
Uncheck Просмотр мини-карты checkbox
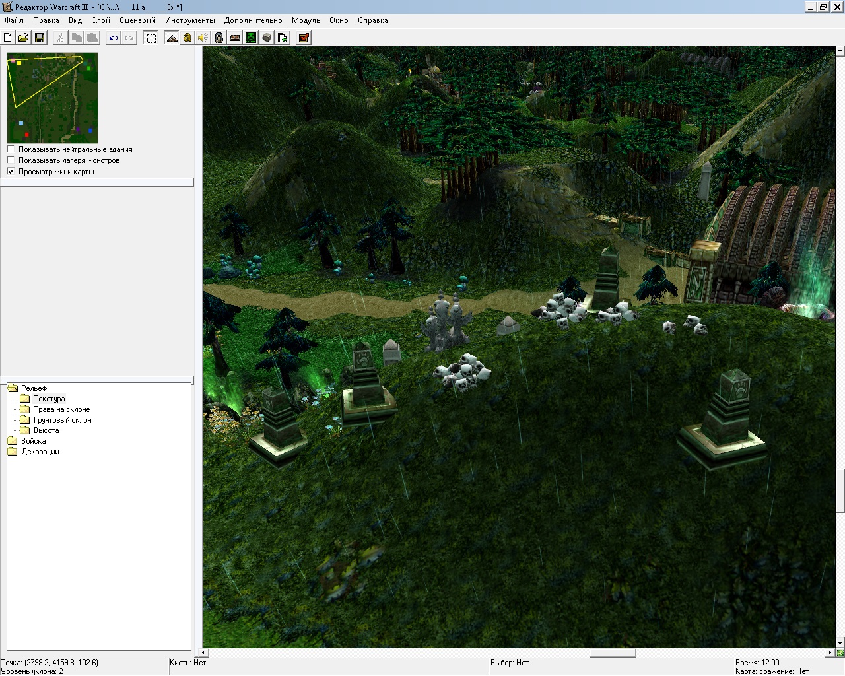[x=11, y=172]
